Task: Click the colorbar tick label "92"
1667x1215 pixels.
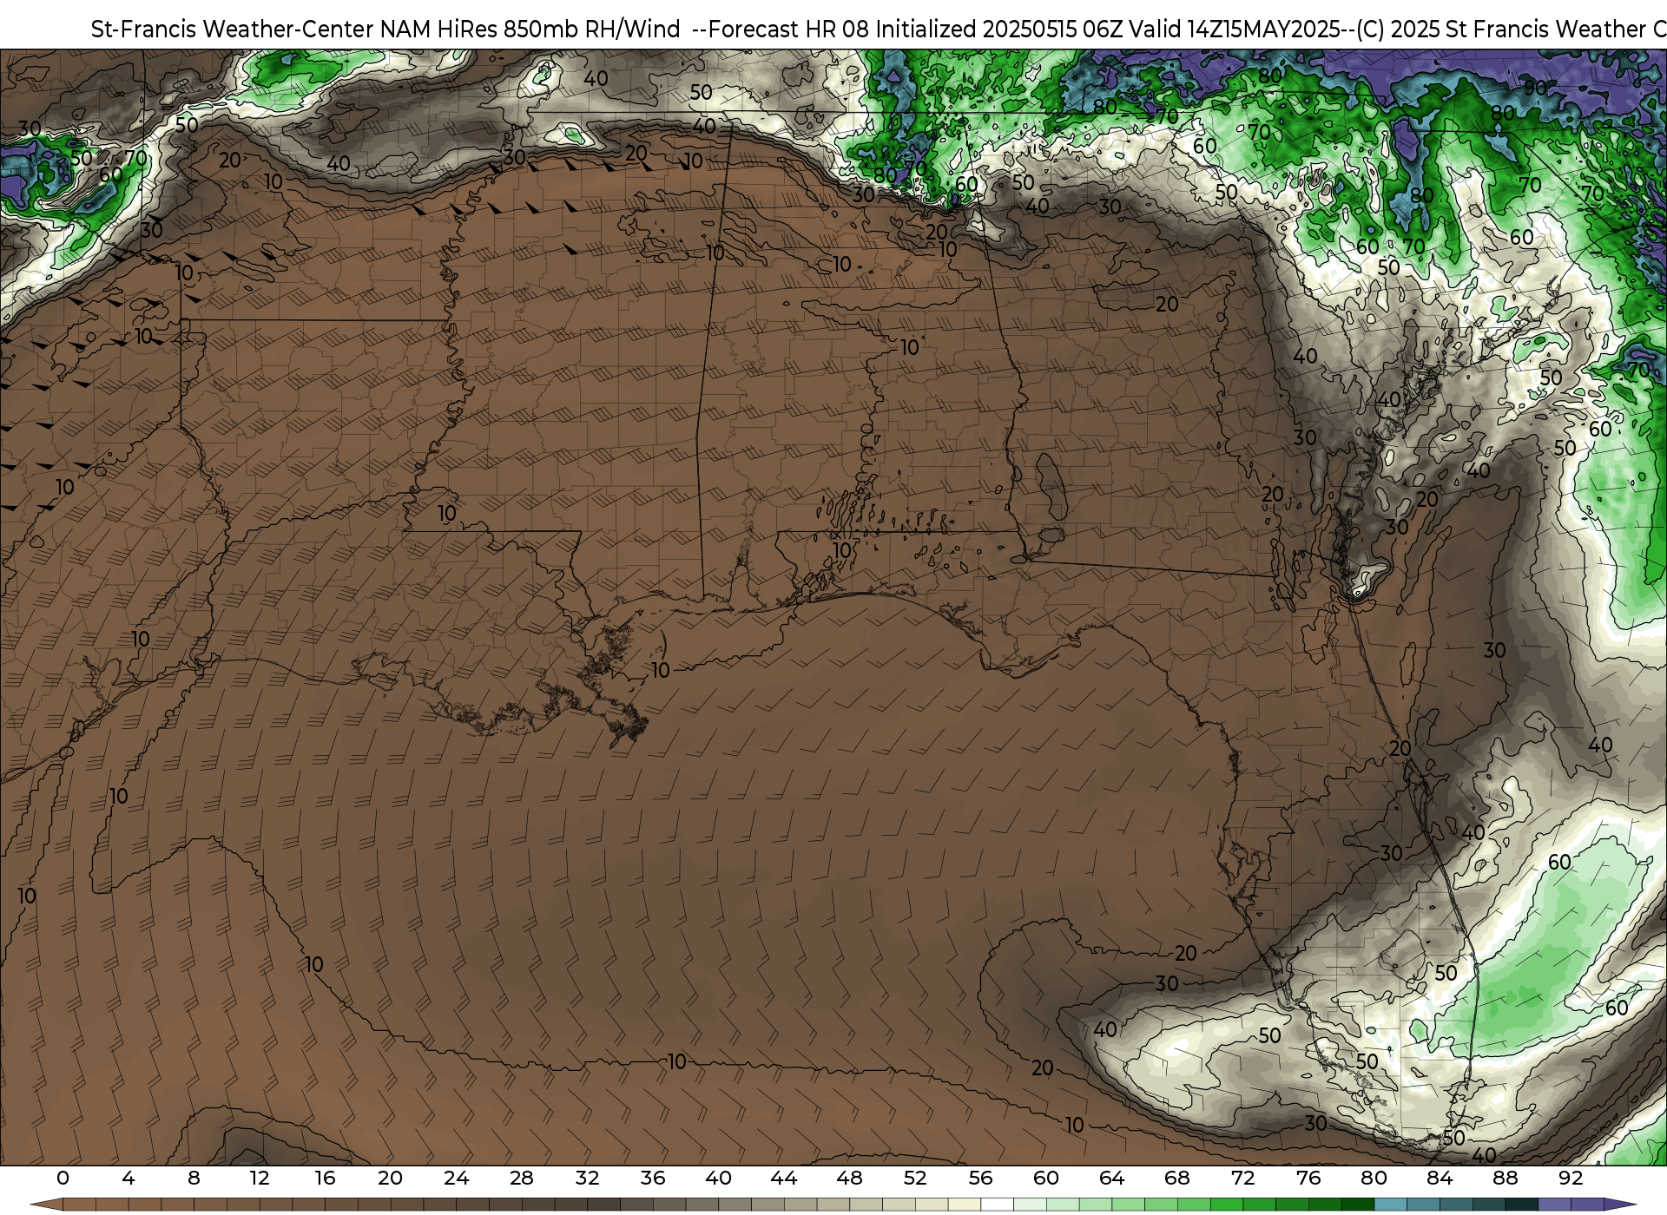Action: (1571, 1178)
